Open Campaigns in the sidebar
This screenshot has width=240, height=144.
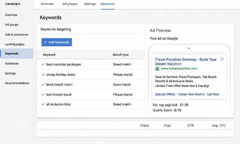pyautogui.click(x=12, y=4)
